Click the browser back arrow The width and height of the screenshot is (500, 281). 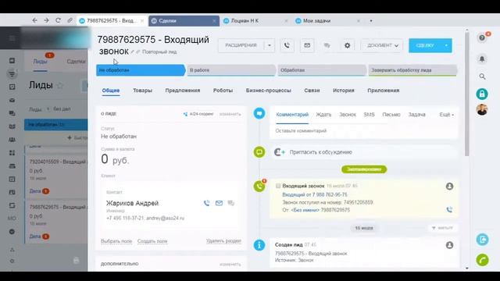tap(34, 20)
